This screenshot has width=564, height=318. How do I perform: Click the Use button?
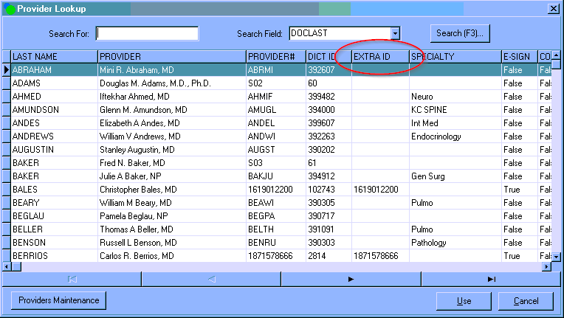[464, 301]
